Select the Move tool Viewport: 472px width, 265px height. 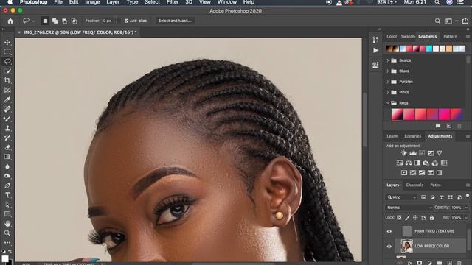7,43
